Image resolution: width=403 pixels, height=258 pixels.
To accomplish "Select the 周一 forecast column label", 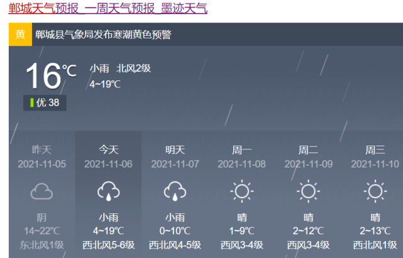I will (241, 149).
